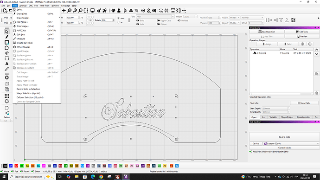The width and height of the screenshot is (320, 180).
Task: Choose Offset Shapes from Tools menu
Action: (23, 47)
